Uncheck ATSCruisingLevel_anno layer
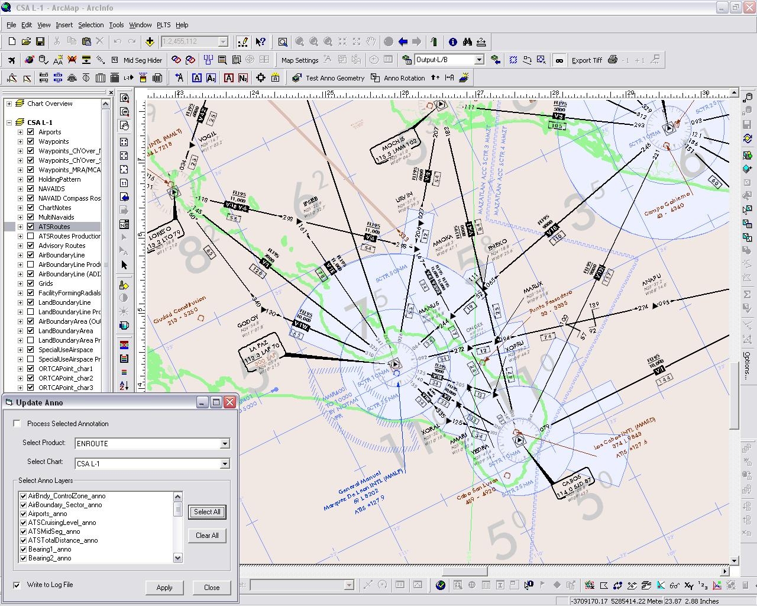Viewport: 757px width, 606px height. tap(24, 523)
